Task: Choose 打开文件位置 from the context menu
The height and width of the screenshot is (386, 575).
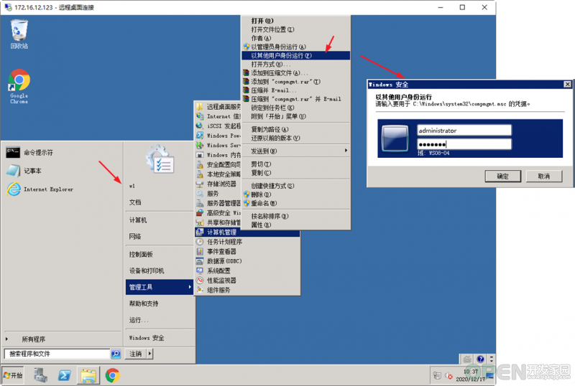Action: [295, 29]
